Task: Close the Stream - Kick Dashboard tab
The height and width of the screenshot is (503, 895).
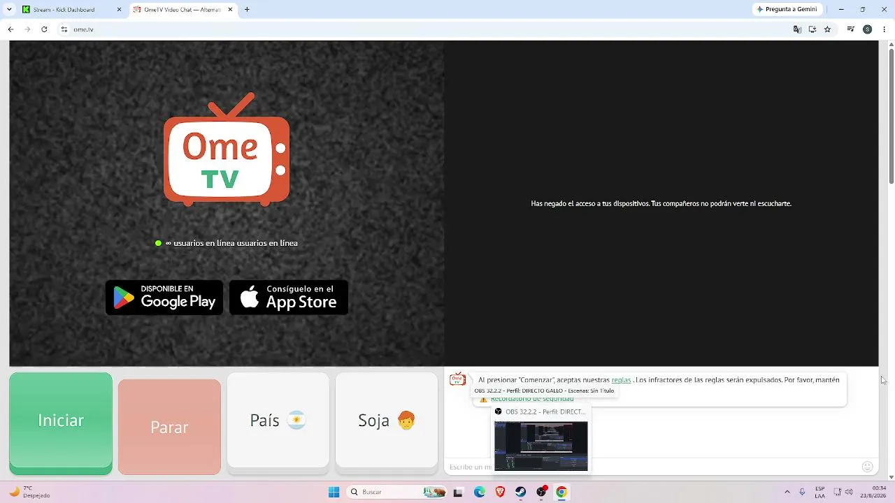Action: coord(119,10)
